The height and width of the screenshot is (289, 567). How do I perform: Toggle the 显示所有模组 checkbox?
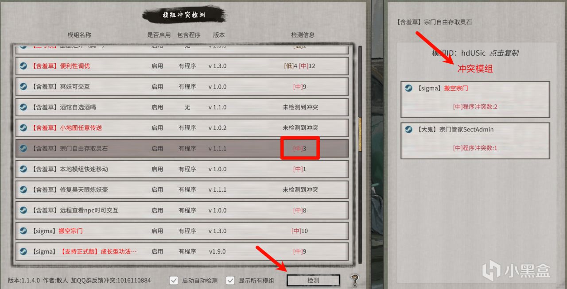(230, 280)
